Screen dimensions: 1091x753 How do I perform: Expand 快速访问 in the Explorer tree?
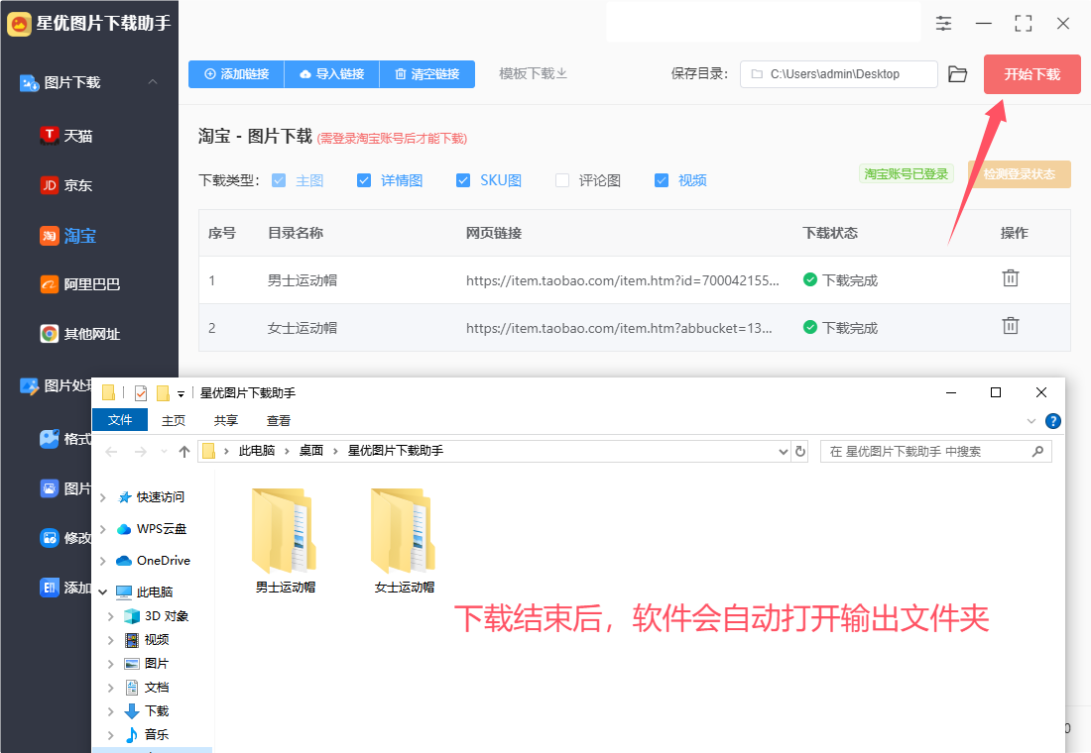point(103,497)
